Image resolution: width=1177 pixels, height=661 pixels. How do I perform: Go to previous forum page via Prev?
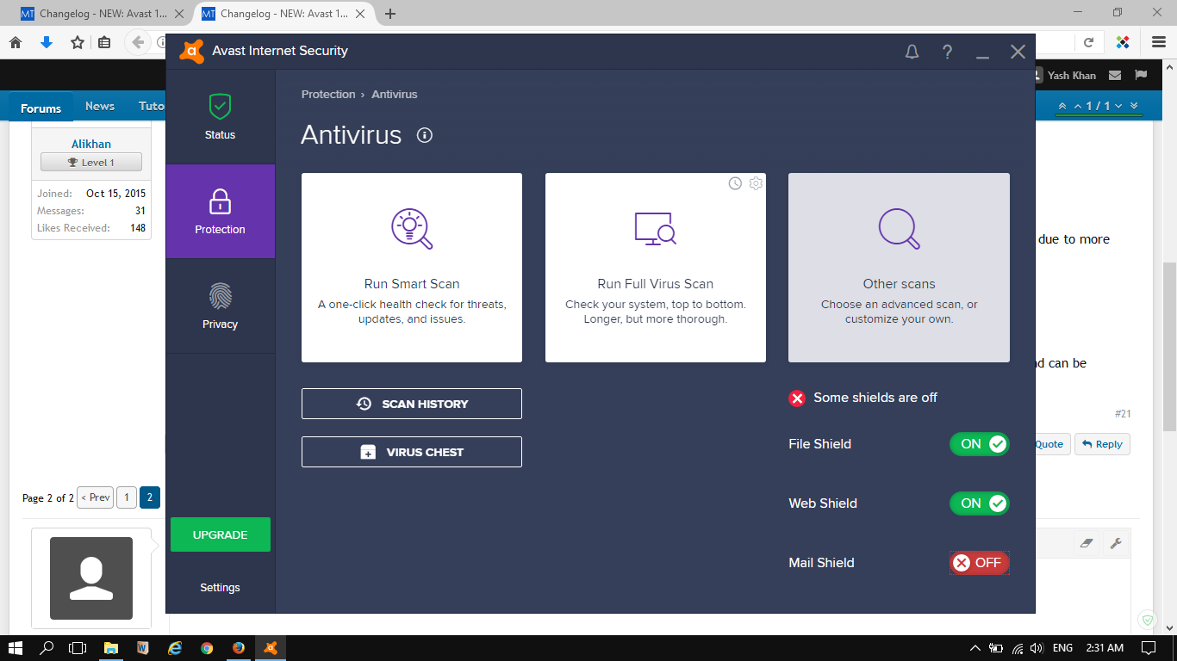coord(96,497)
